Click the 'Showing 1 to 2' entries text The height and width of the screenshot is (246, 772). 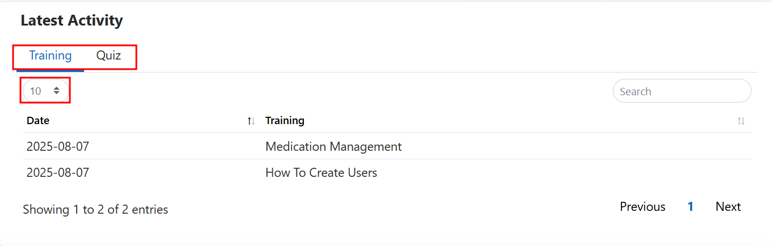coord(95,210)
